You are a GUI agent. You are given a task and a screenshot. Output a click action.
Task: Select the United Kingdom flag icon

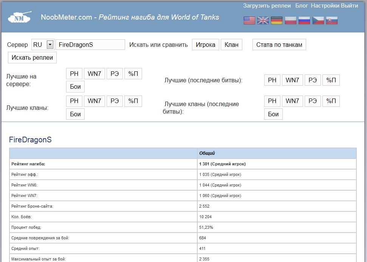click(x=263, y=20)
